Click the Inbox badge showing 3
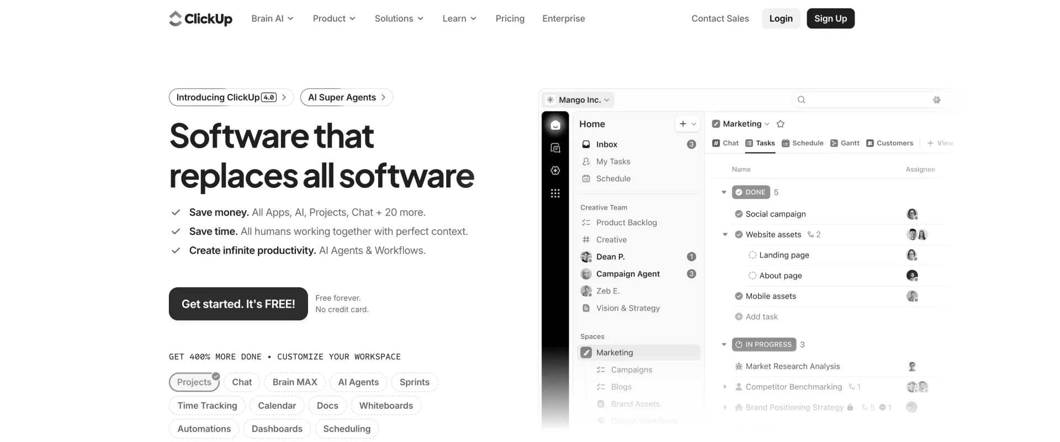The height and width of the screenshot is (442, 1060). (691, 144)
